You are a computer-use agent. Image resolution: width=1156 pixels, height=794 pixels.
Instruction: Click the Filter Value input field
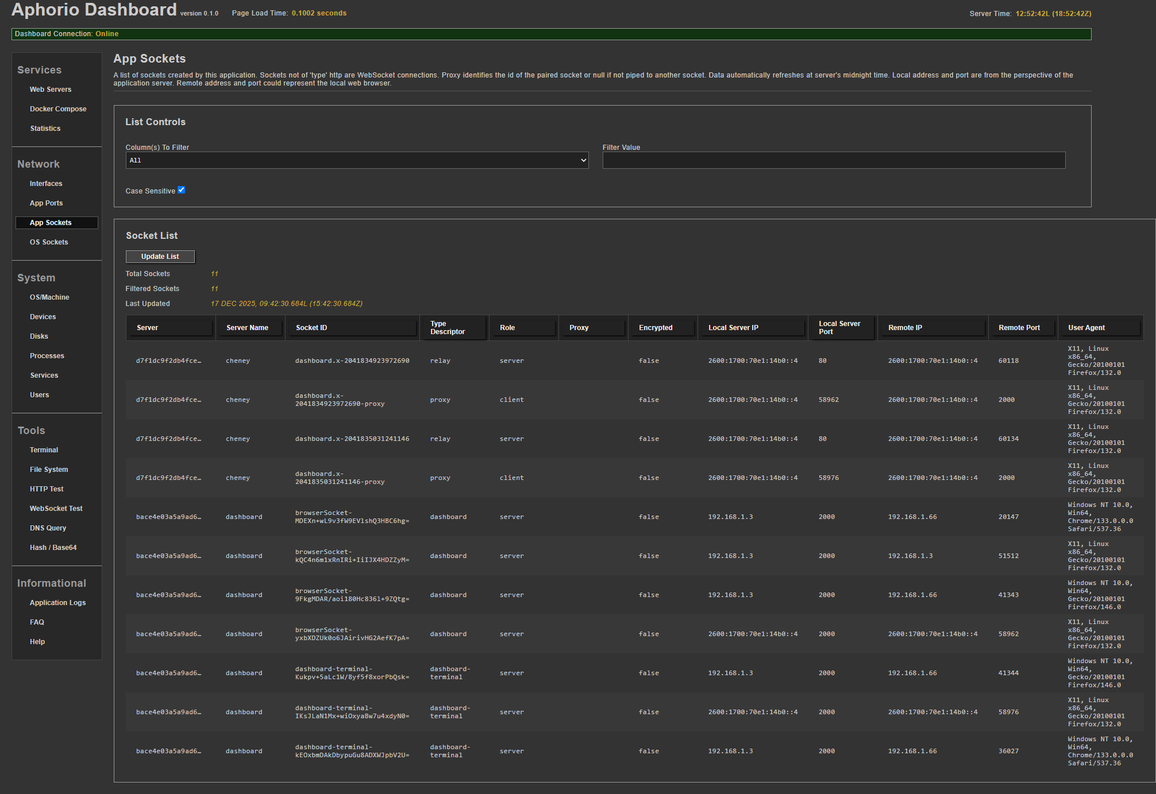point(833,160)
